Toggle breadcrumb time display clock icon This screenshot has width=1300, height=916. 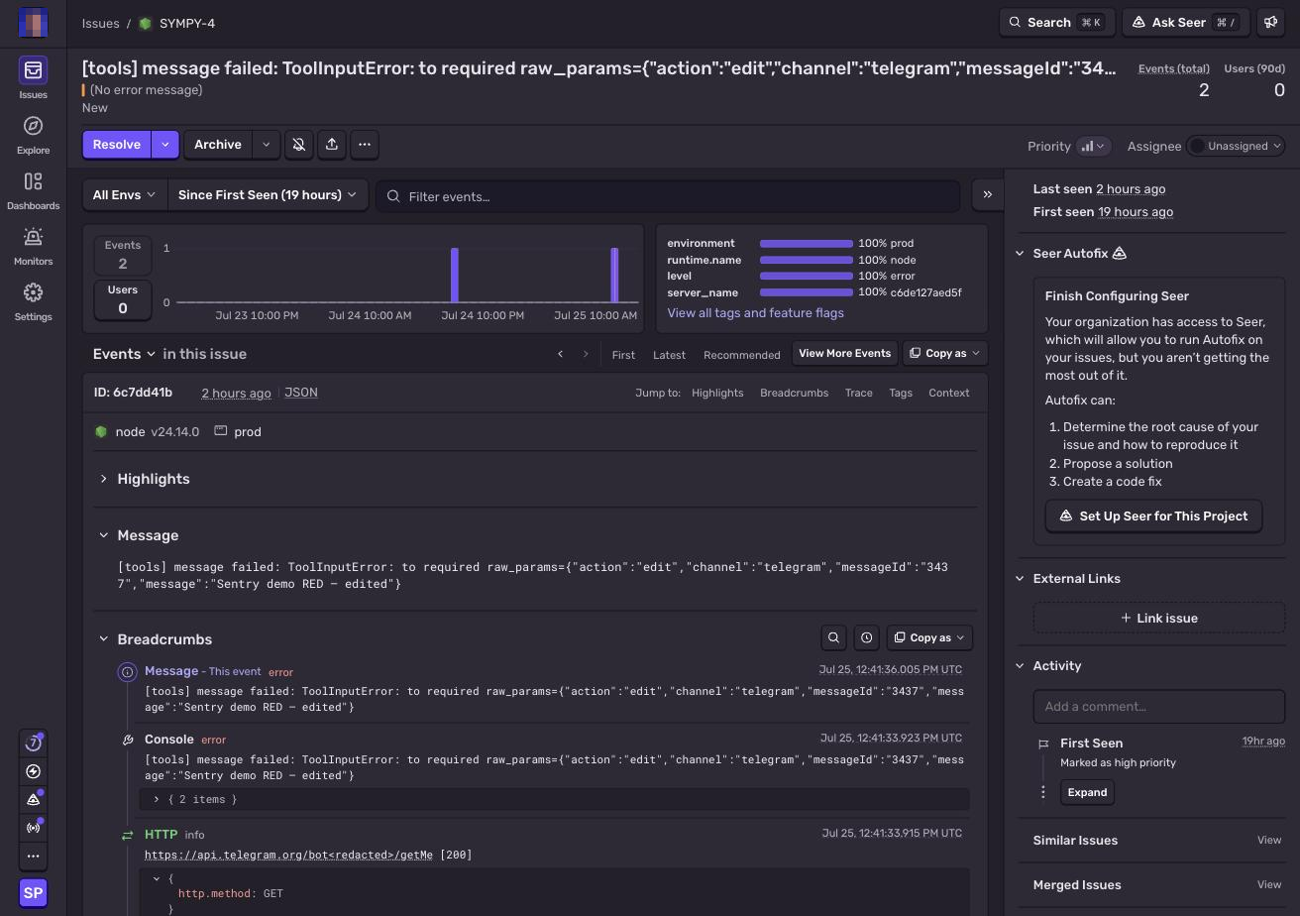click(x=866, y=637)
